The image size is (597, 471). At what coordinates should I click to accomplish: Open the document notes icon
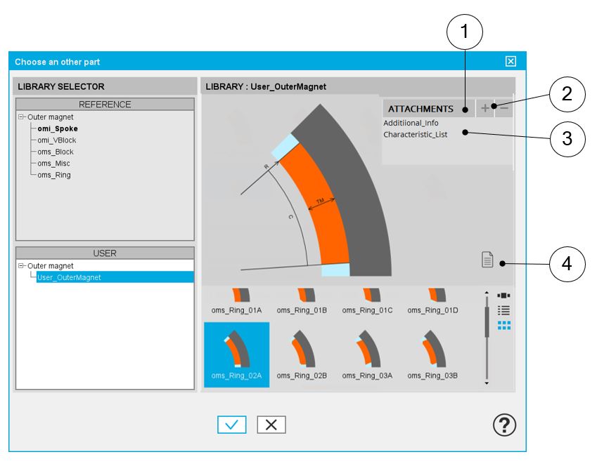487,260
